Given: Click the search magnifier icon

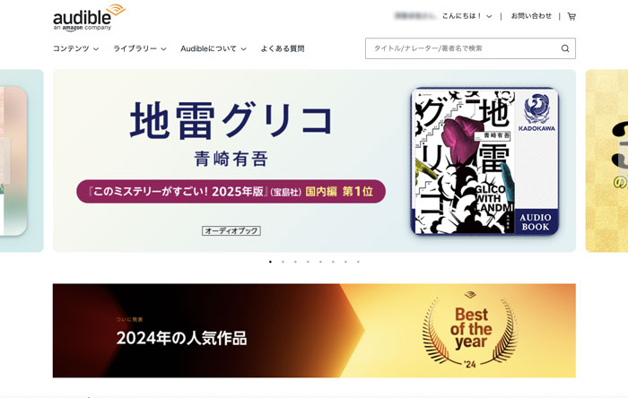Looking at the screenshot, I should pyautogui.click(x=565, y=48).
